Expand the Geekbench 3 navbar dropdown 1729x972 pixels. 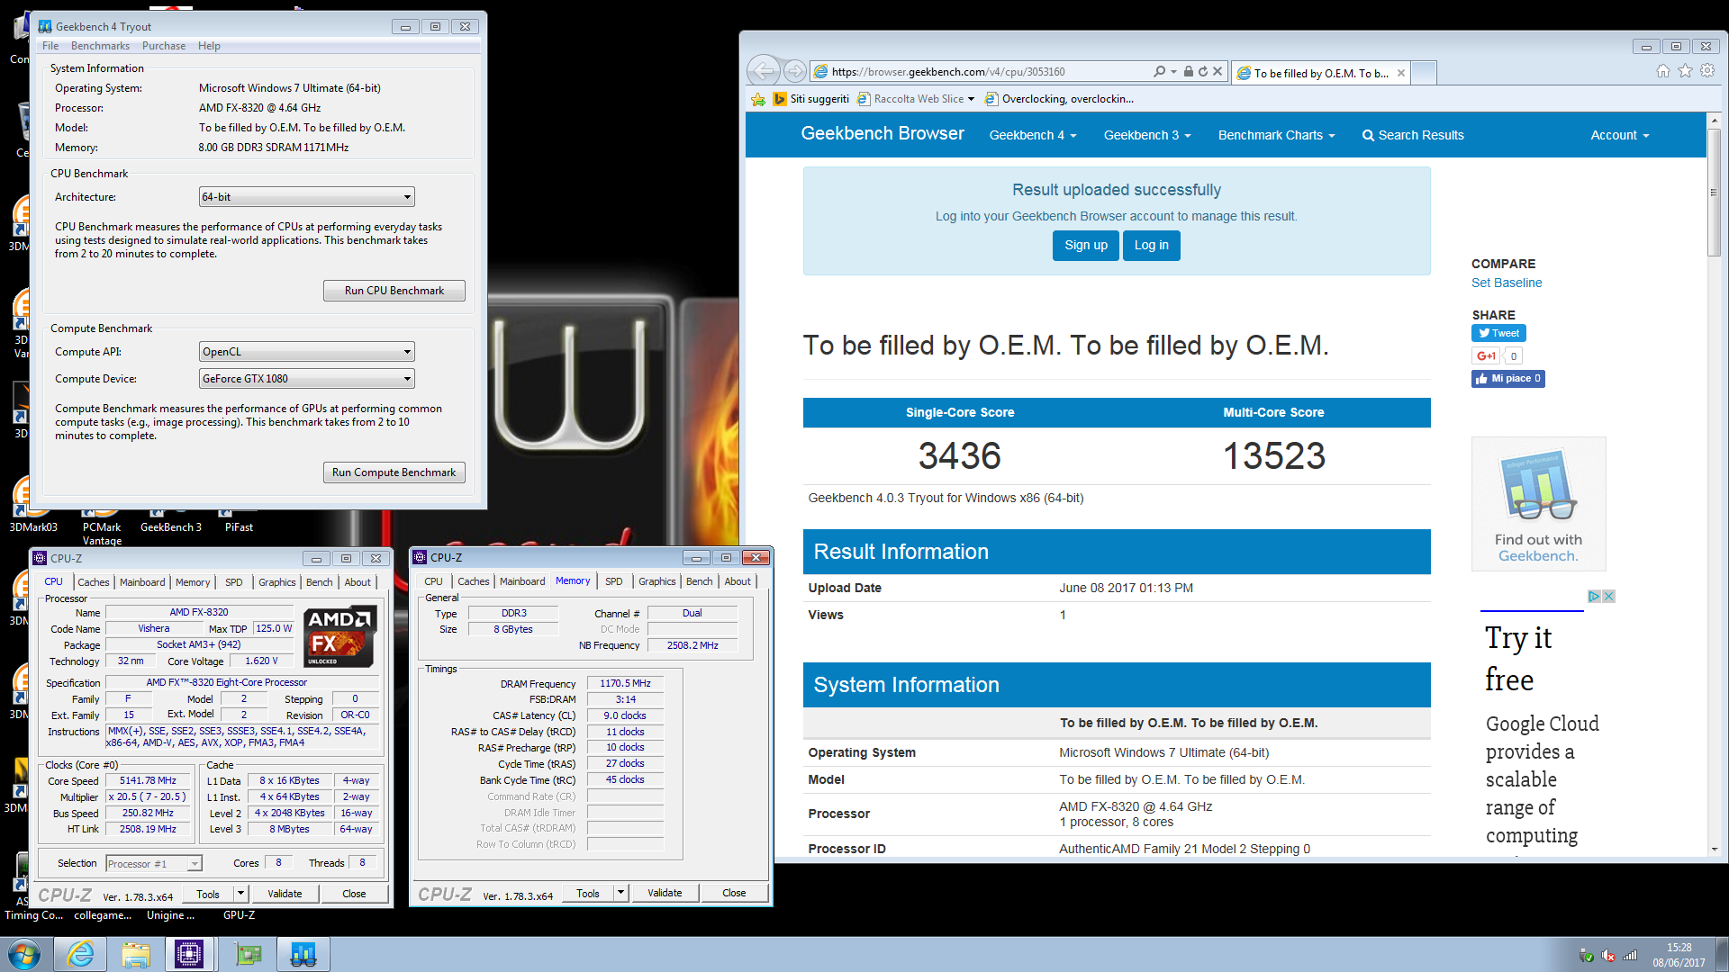1147,135
